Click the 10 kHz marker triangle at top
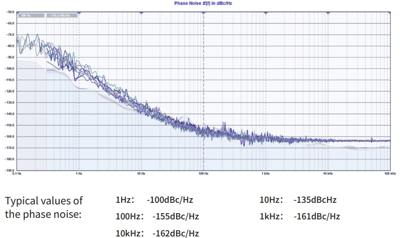The width and height of the screenshot is (401, 238). (327, 12)
